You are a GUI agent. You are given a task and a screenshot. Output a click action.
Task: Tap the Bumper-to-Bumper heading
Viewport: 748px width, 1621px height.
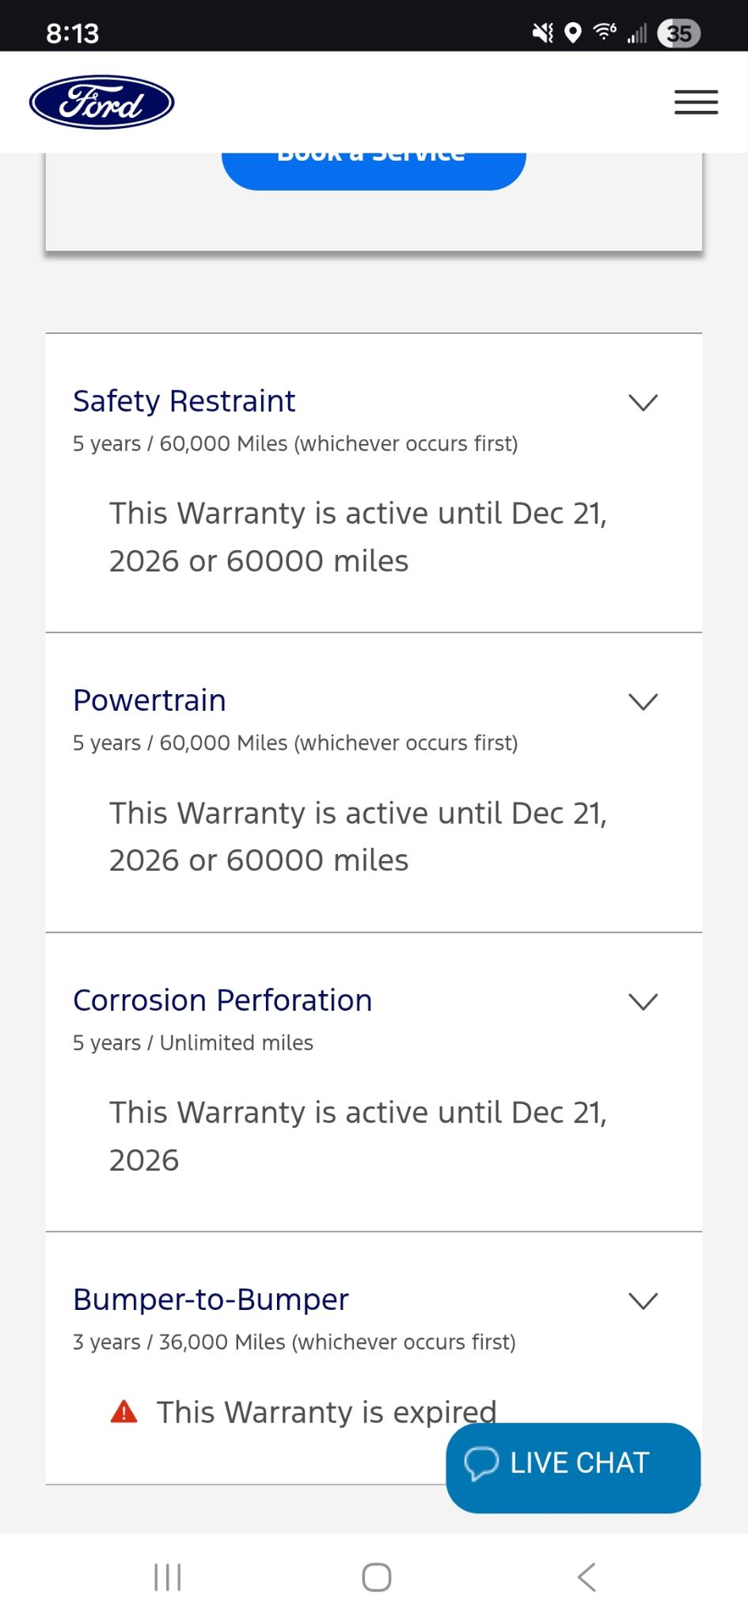[211, 1300]
